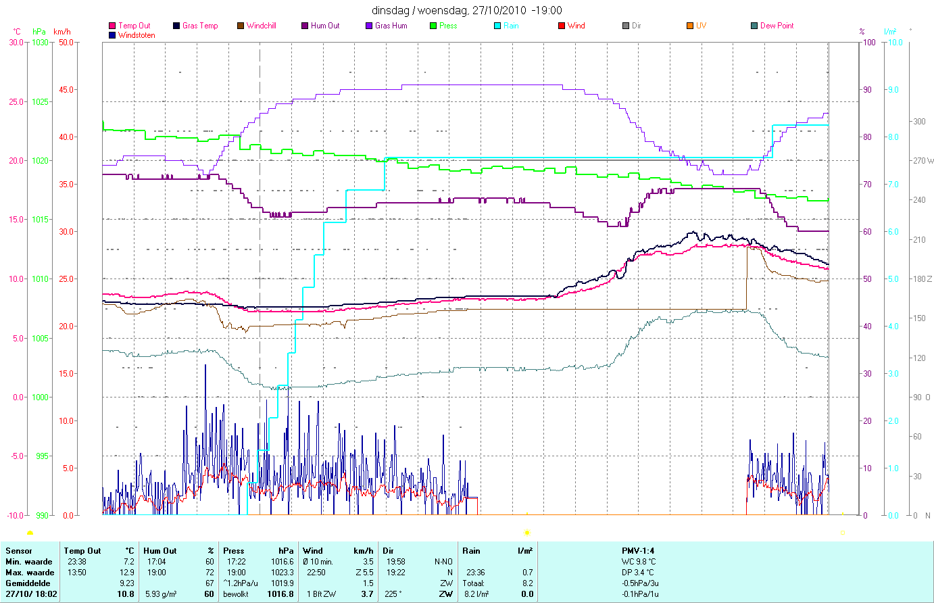Click the chart date title text
934x603 pixels.
click(467, 10)
